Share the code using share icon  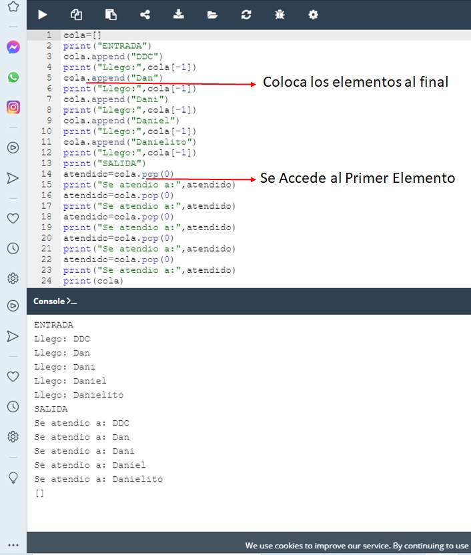[145, 15]
